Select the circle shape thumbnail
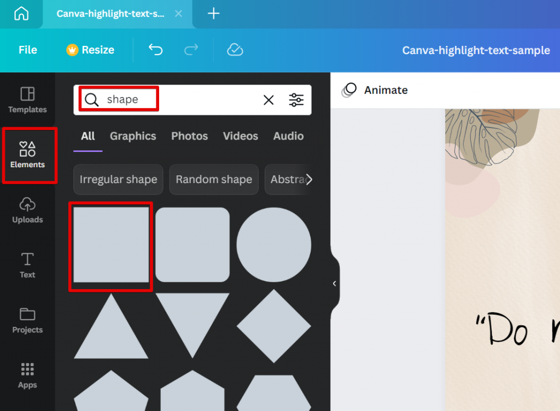Screen dimensions: 560x411 [274, 245]
